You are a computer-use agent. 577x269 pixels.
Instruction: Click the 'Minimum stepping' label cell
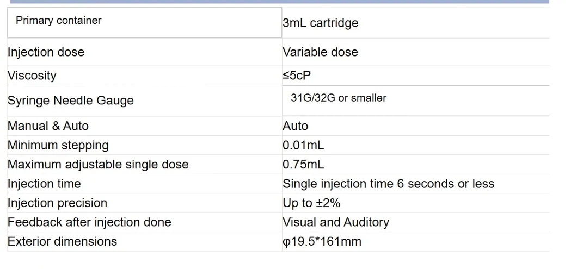pos(58,146)
